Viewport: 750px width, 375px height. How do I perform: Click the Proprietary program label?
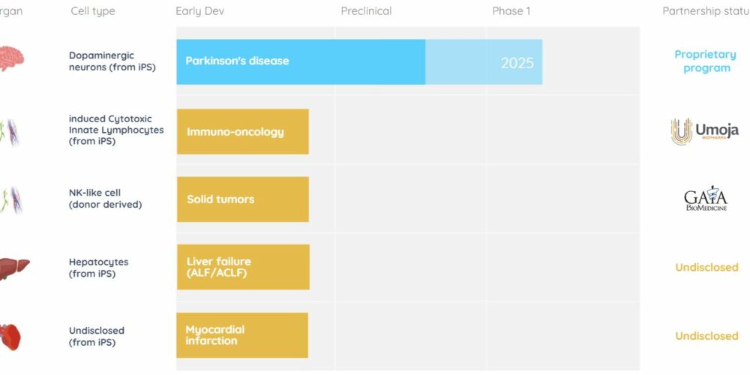pyautogui.click(x=706, y=61)
